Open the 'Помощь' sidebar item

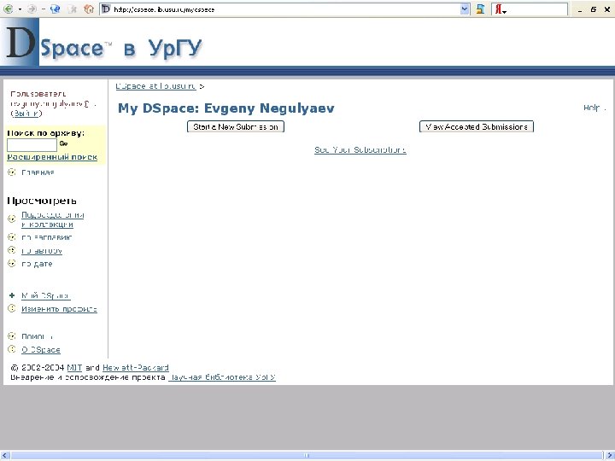(37, 336)
